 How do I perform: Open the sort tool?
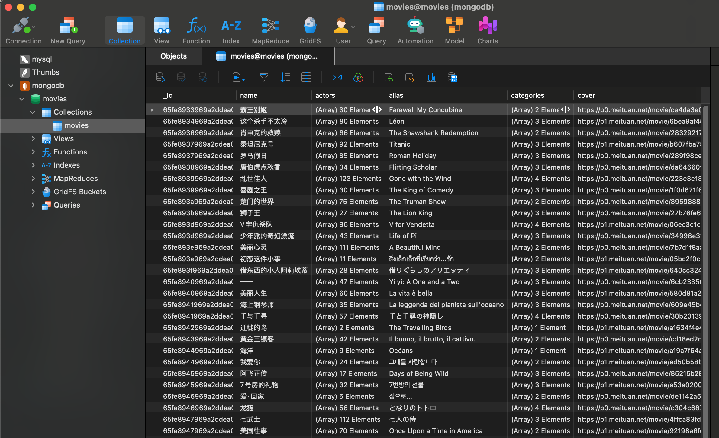(x=285, y=78)
